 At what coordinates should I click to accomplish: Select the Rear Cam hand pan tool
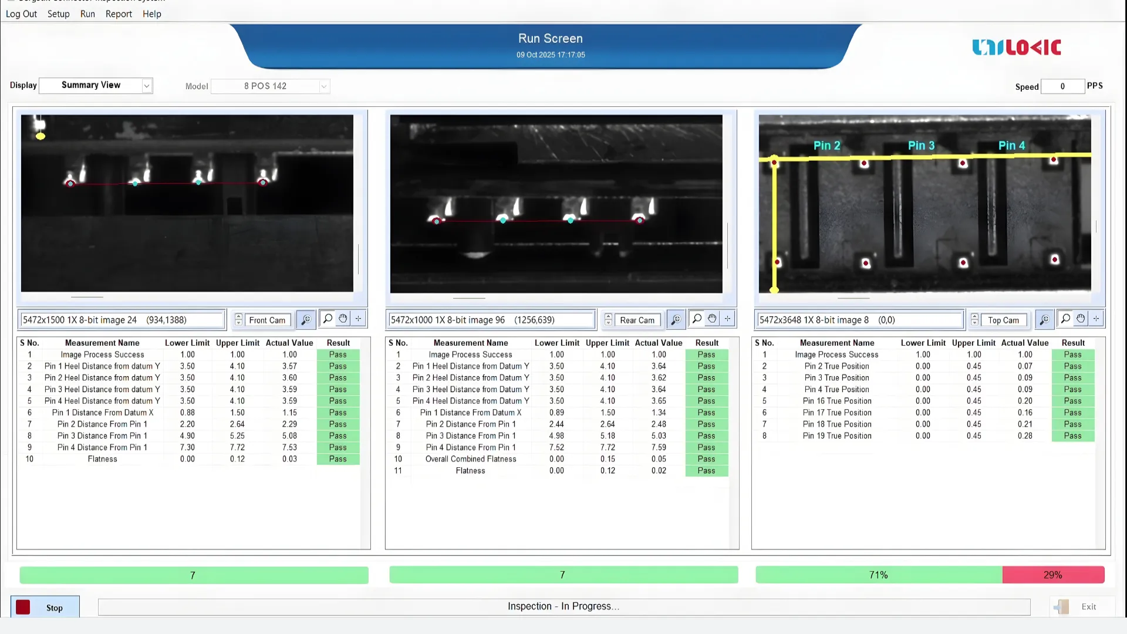[712, 319]
